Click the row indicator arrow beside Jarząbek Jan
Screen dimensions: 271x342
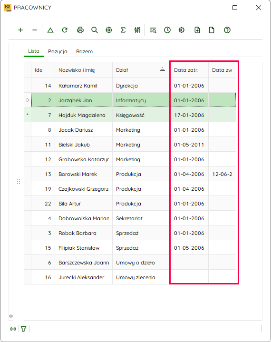tap(28, 100)
